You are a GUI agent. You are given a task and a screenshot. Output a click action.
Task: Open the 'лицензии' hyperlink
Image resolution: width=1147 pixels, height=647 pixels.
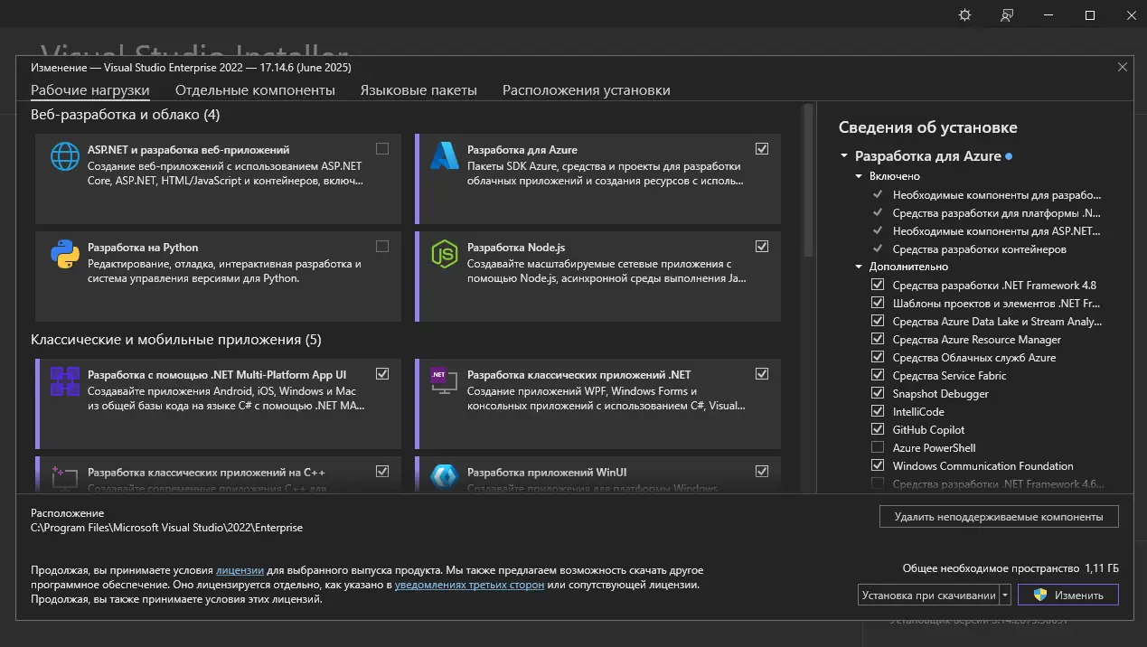pyautogui.click(x=240, y=570)
